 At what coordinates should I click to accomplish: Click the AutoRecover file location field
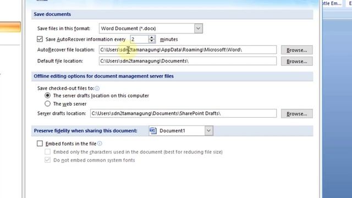click(188, 50)
